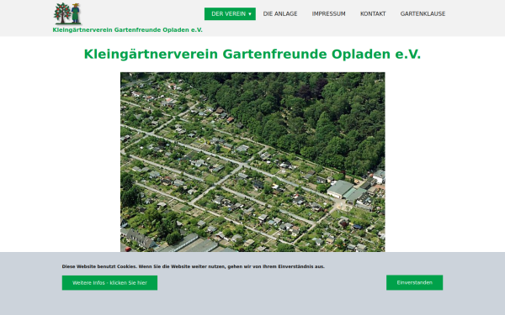Click the large green page heading text
505x315 pixels.
pyautogui.click(x=252, y=54)
